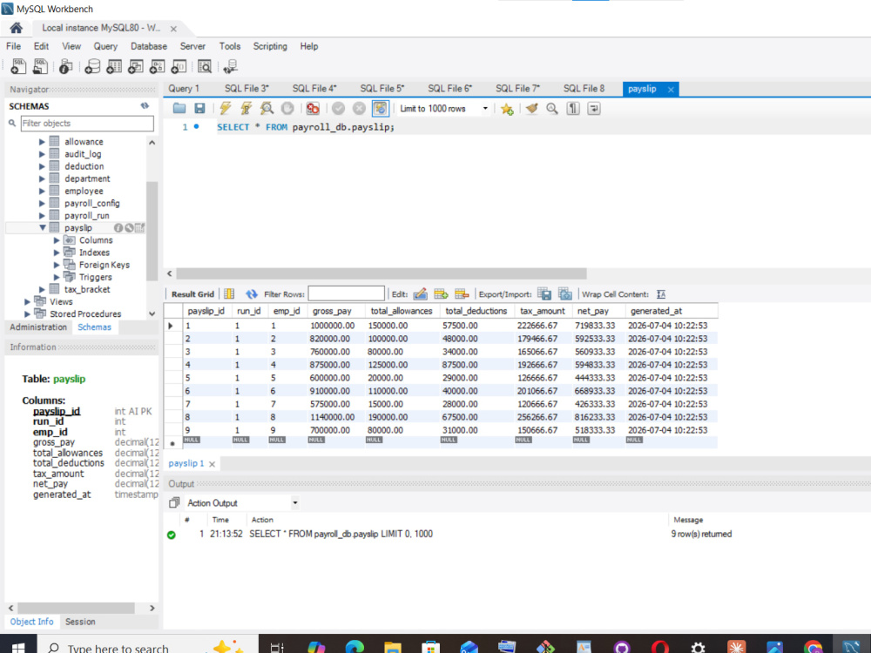
Task: Stop the running query
Action: 287,108
